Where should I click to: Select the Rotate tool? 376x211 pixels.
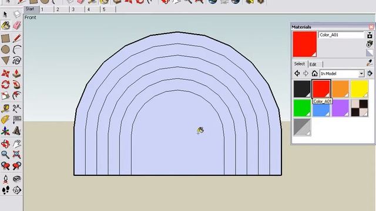pyautogui.click(x=5, y=84)
